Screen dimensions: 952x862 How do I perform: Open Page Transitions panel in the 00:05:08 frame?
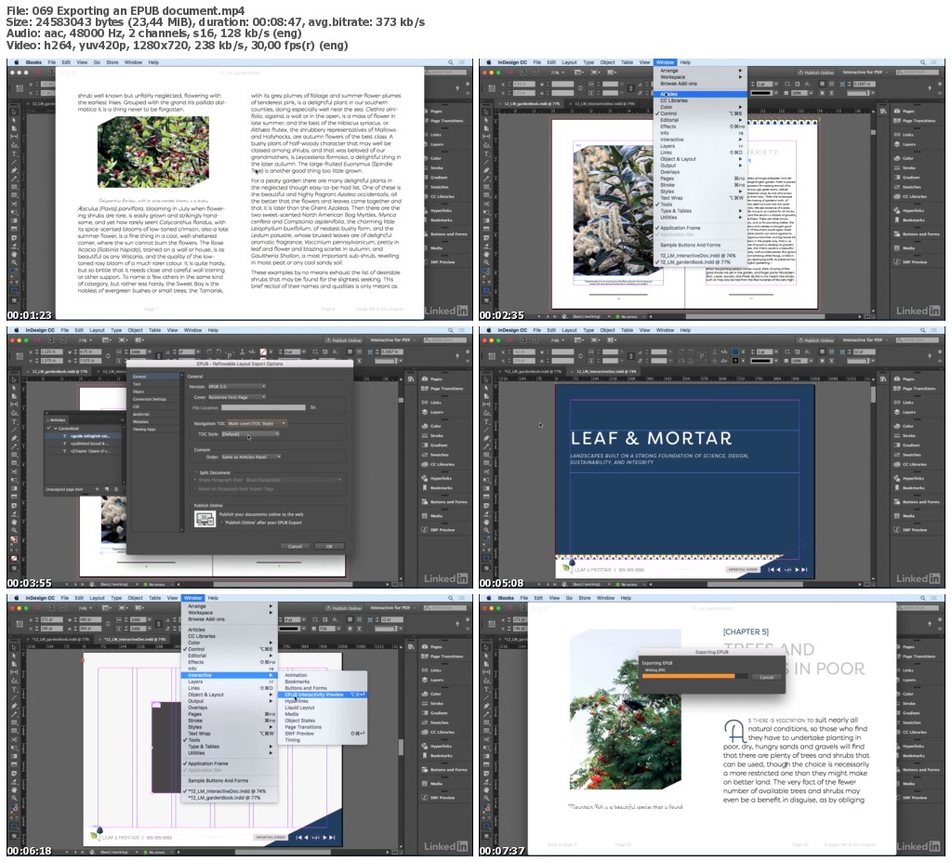(x=913, y=388)
